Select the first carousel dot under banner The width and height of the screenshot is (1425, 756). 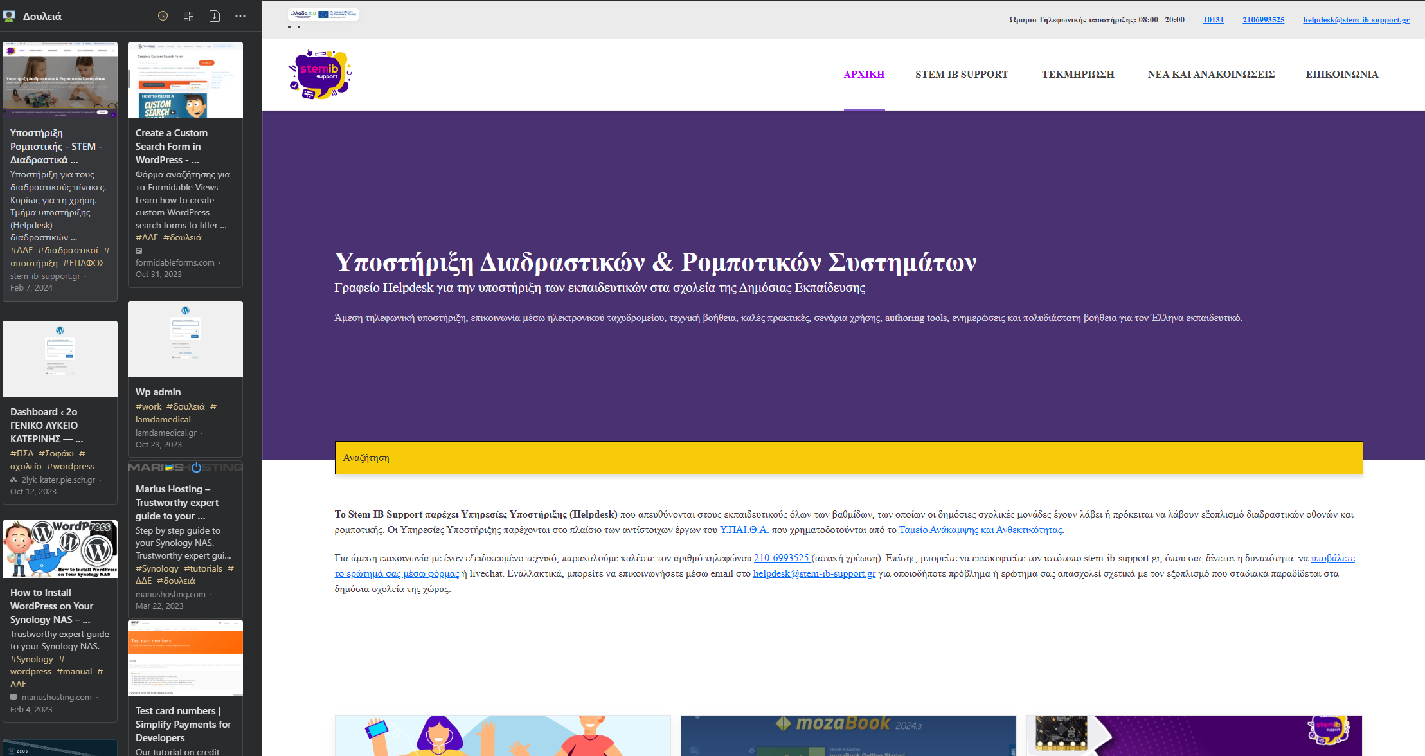point(289,27)
